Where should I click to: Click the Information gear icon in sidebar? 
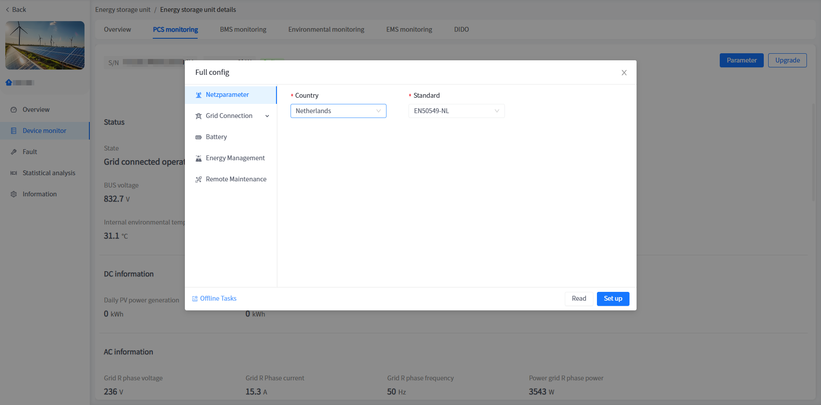coord(14,194)
